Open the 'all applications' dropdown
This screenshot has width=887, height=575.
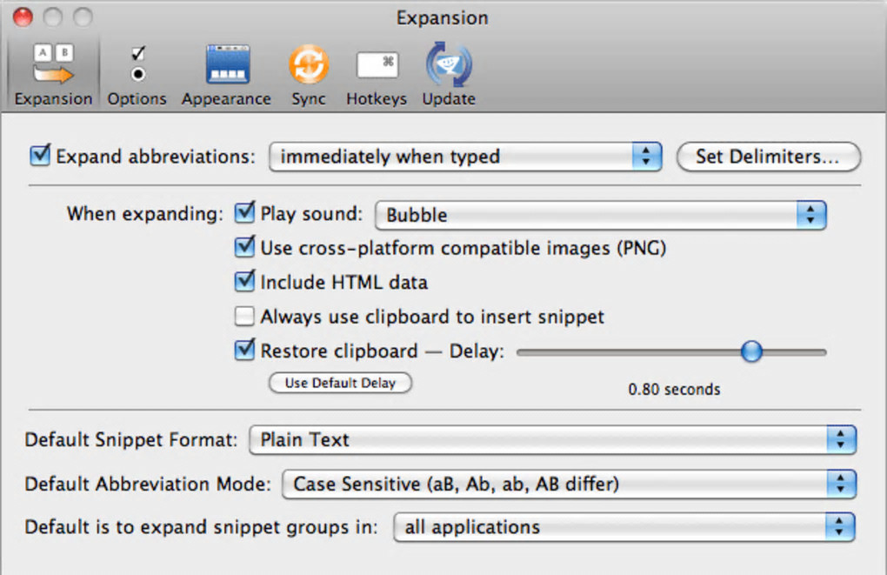coord(624,527)
